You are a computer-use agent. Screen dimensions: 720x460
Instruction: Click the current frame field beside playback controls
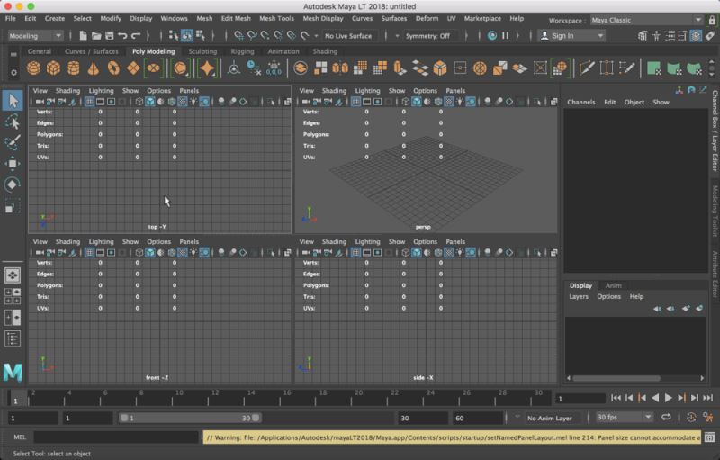tap(580, 399)
